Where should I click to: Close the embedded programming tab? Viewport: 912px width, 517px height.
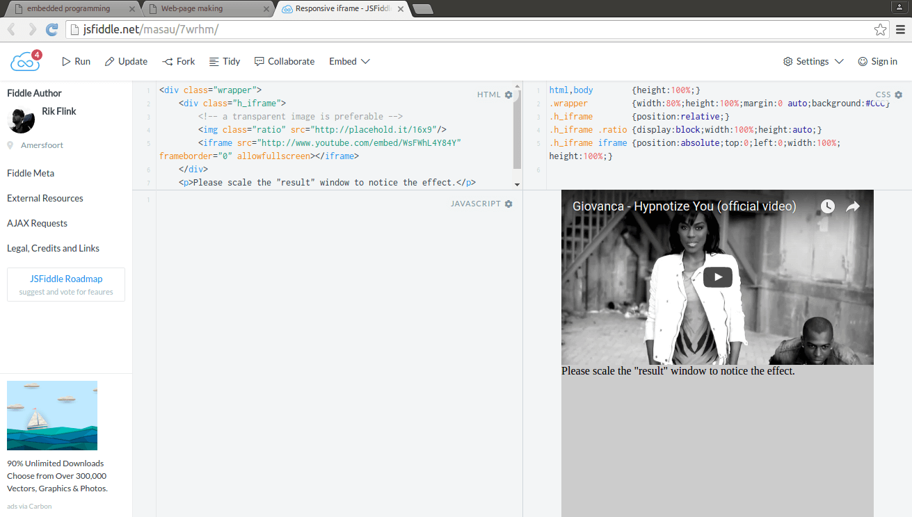pyautogui.click(x=132, y=9)
